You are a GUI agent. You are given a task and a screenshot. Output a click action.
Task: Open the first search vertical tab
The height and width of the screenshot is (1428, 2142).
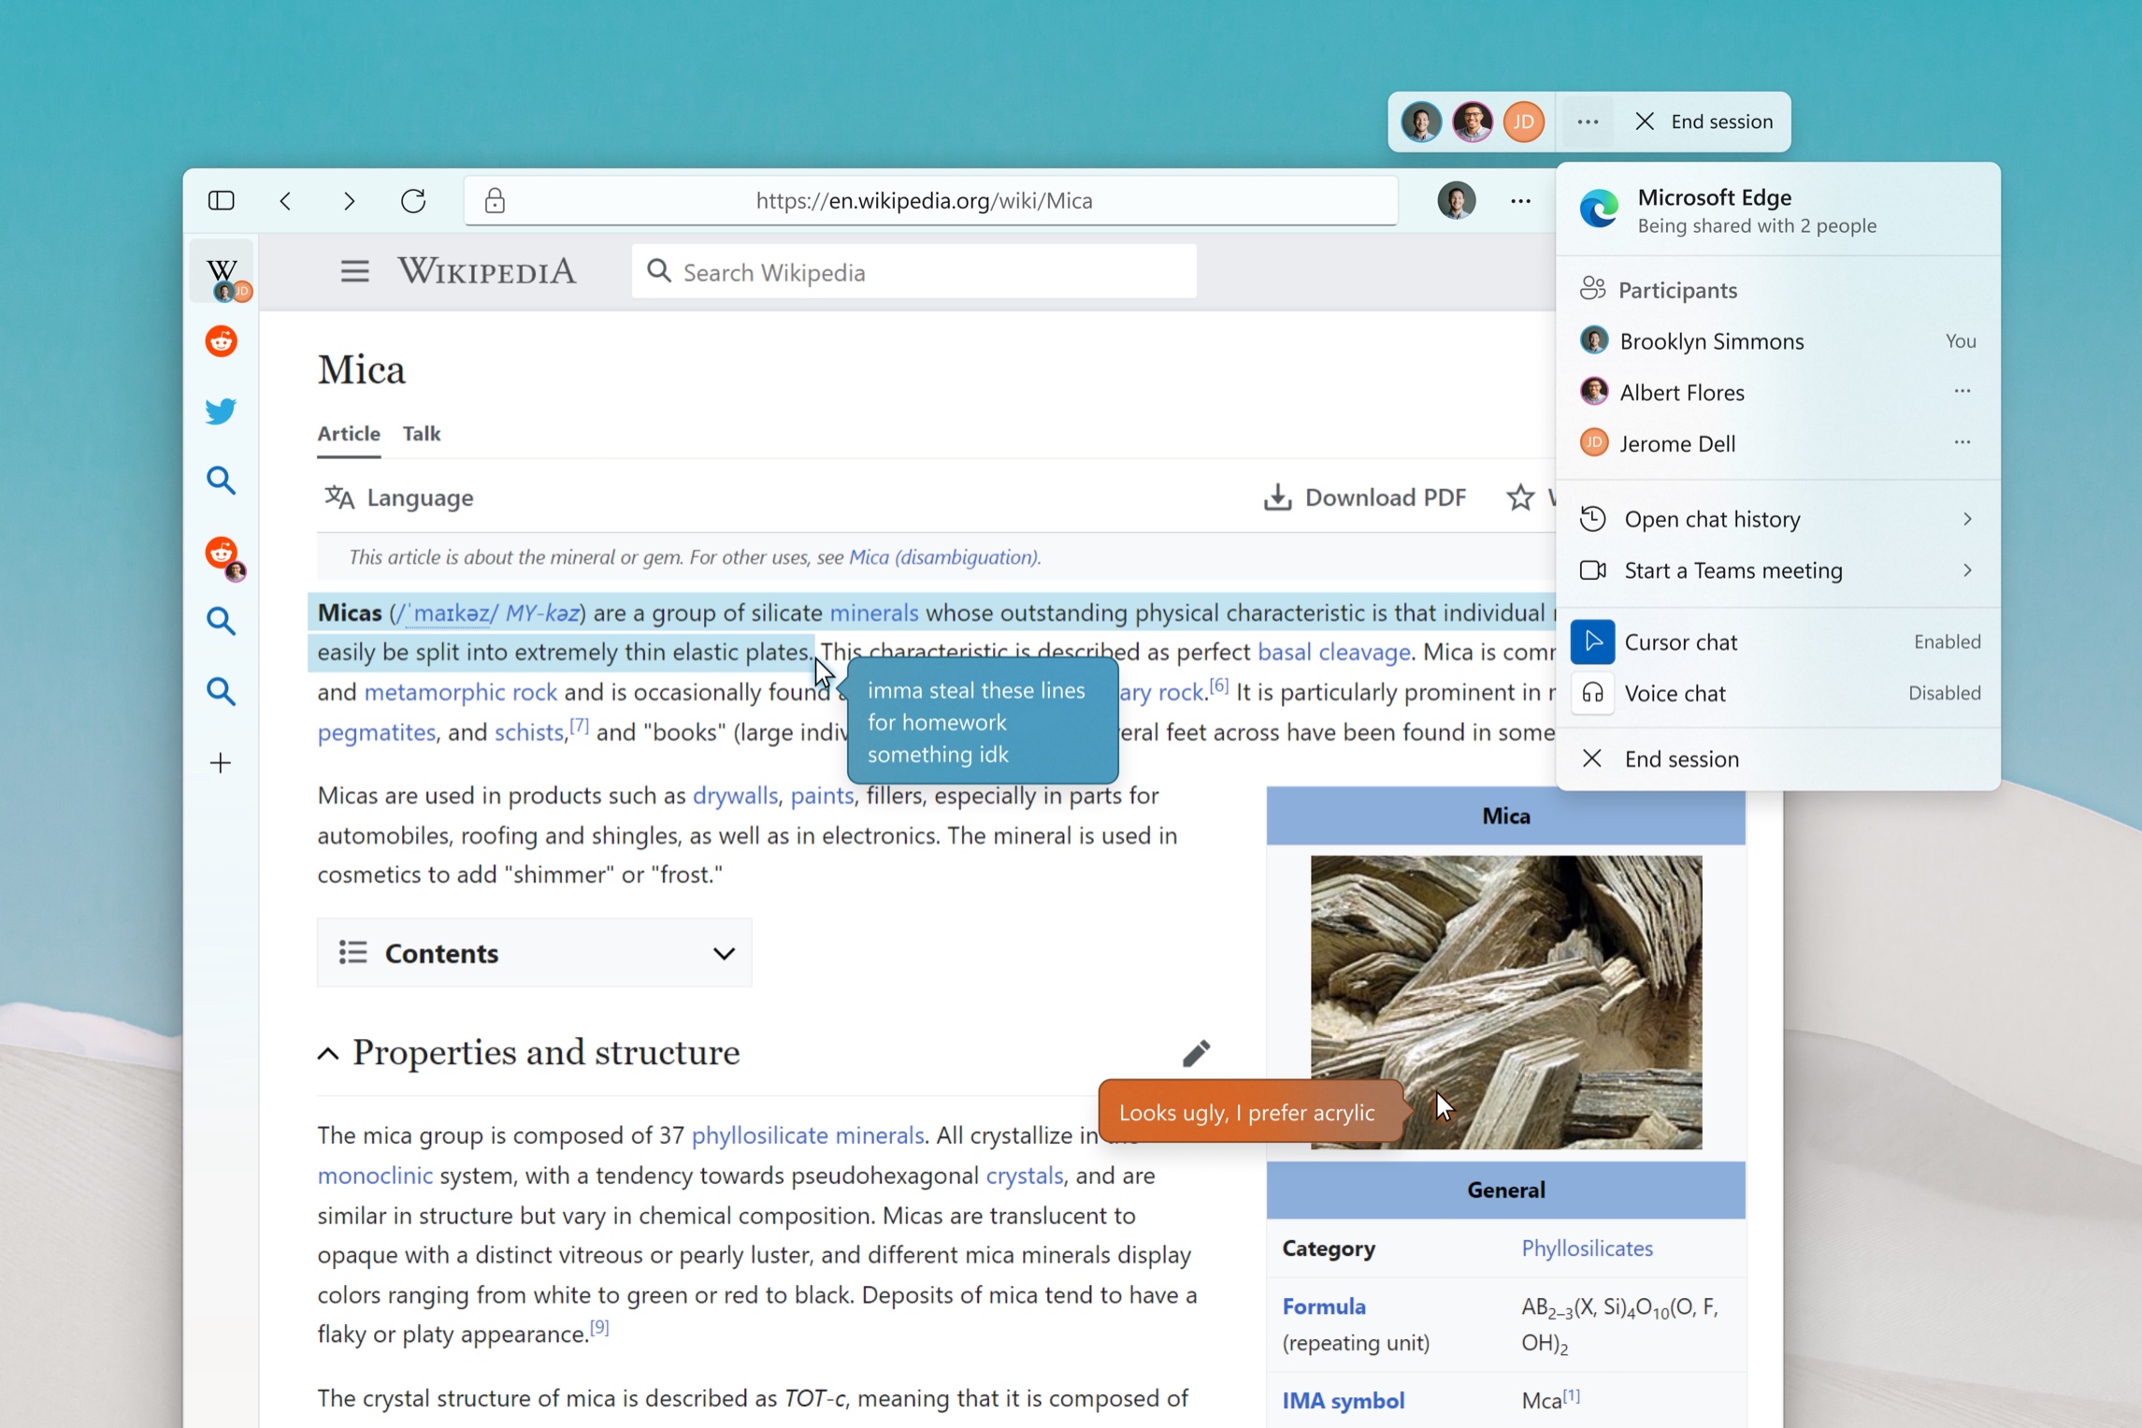222,481
